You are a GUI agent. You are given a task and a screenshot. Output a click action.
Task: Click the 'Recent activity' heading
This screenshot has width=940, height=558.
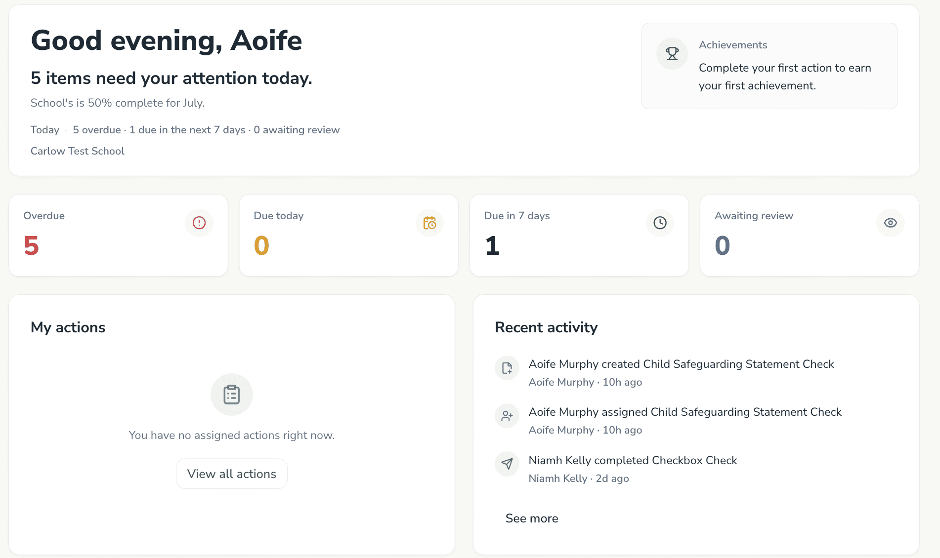click(x=546, y=327)
